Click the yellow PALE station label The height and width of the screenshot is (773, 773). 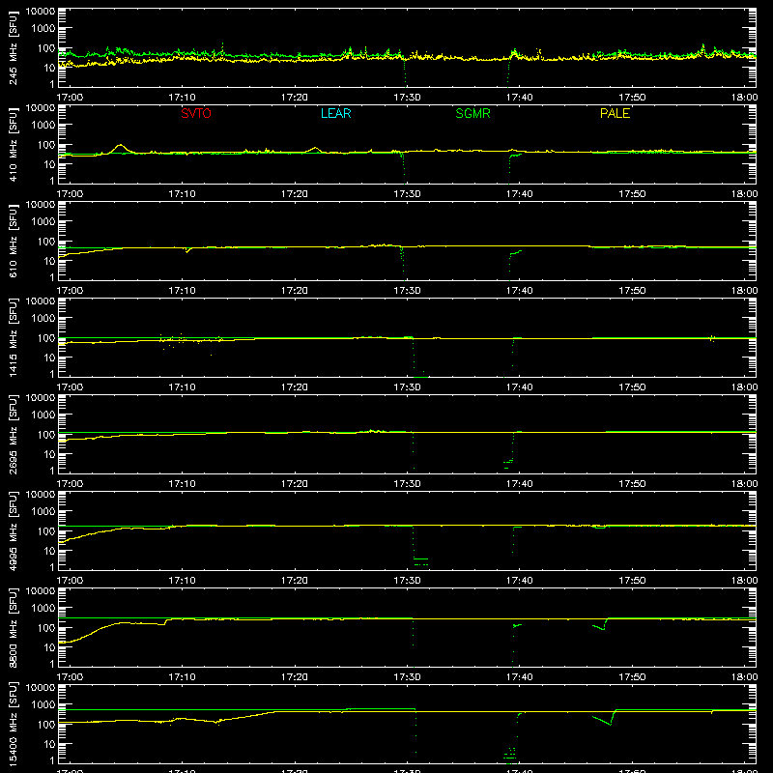pos(615,113)
